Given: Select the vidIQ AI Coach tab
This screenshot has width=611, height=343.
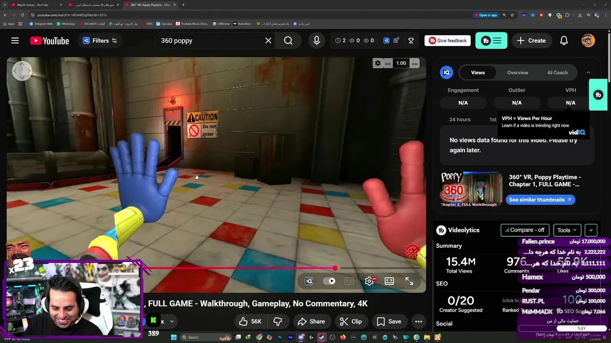Looking at the screenshot, I should (557, 72).
